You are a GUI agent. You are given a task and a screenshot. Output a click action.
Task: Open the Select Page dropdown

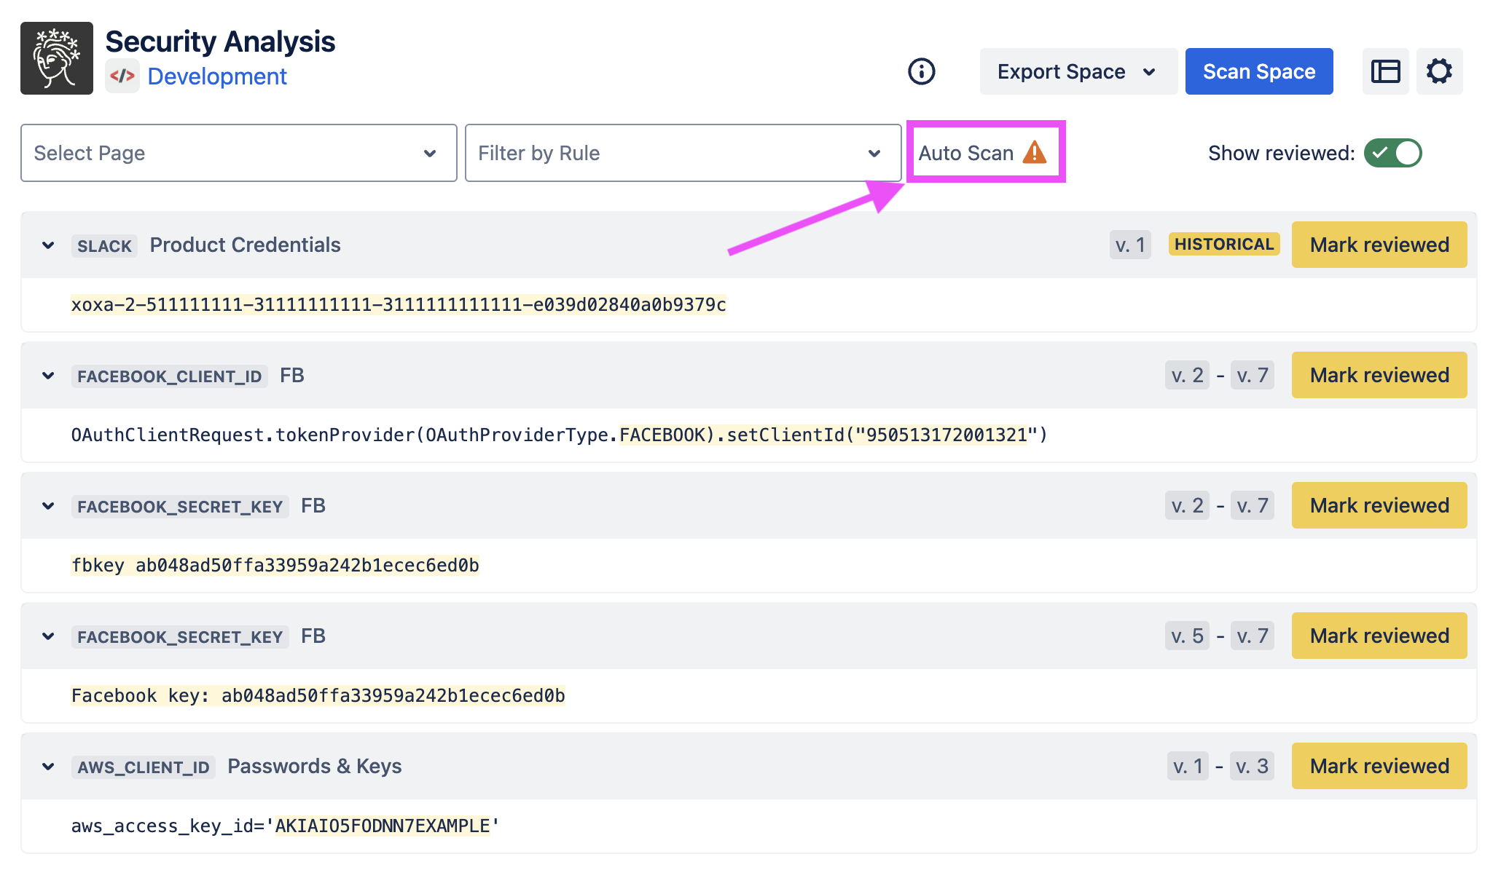pos(238,153)
